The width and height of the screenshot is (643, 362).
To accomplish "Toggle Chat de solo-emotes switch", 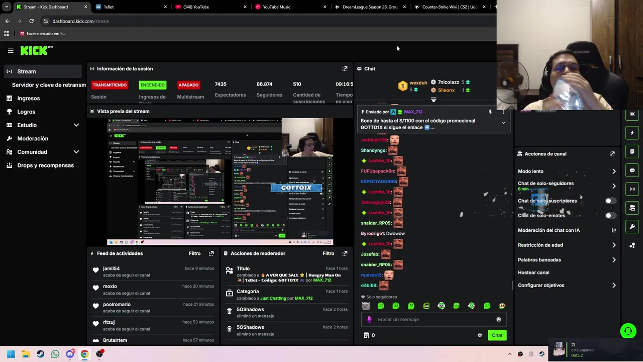I will coord(610,215).
